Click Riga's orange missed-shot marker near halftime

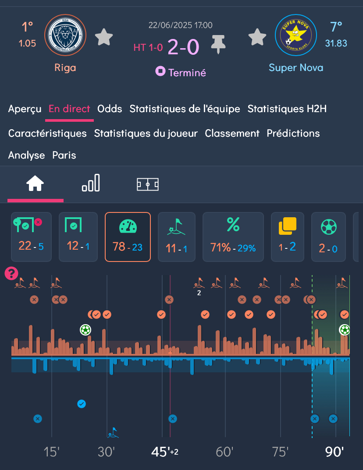tap(169, 300)
